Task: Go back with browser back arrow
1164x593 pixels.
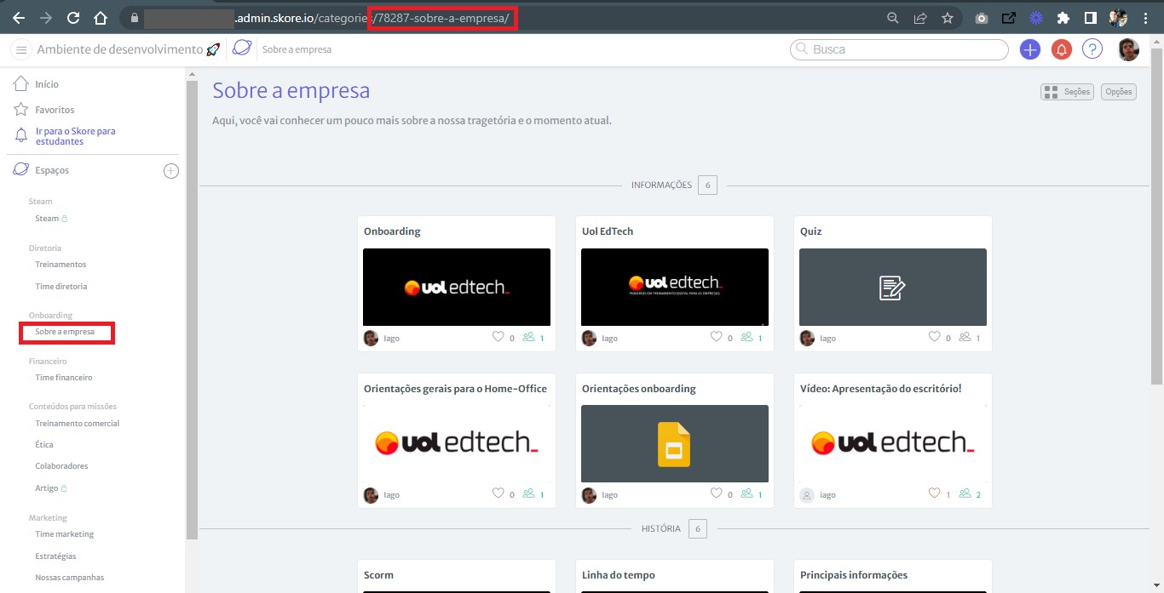Action: [18, 18]
